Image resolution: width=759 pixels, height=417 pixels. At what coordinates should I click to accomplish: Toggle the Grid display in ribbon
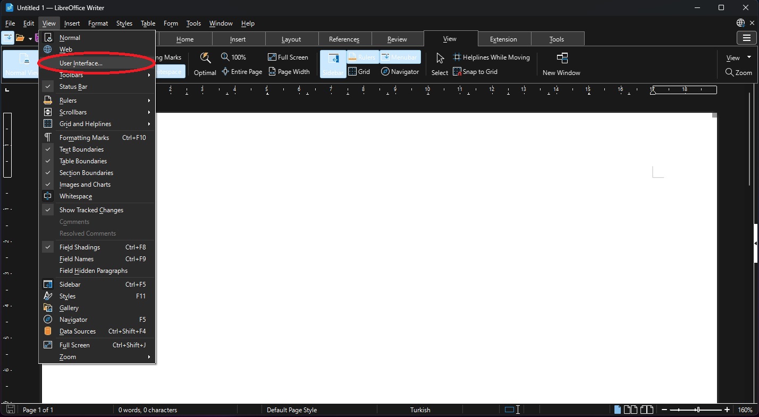coord(359,71)
